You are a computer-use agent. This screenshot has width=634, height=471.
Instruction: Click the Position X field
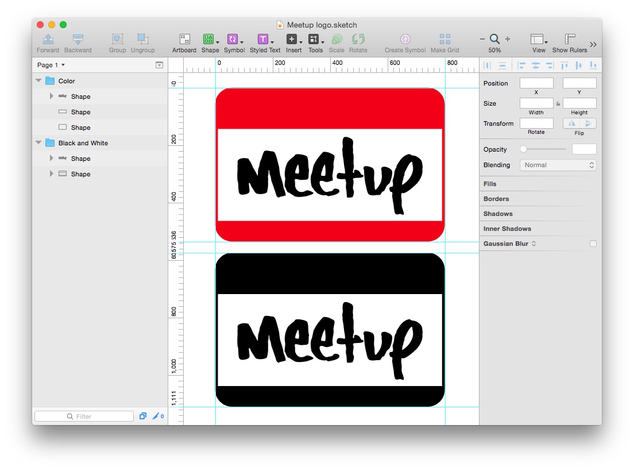coord(536,83)
